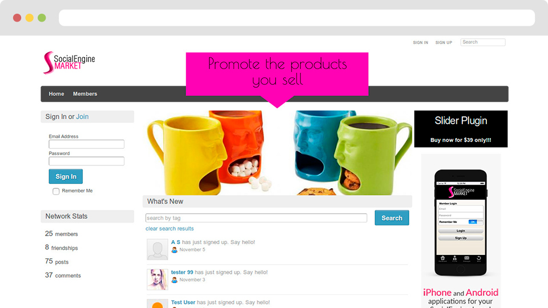The image size is (548, 308).
Task: Focus the search by tag field
Action: pyautogui.click(x=256, y=218)
